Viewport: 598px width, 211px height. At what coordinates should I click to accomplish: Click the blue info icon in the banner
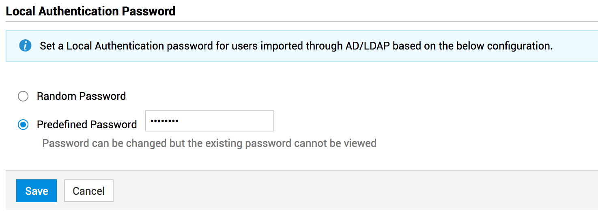click(25, 46)
